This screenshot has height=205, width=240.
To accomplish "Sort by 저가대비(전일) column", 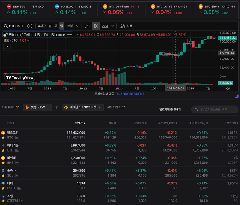I will (198, 123).
